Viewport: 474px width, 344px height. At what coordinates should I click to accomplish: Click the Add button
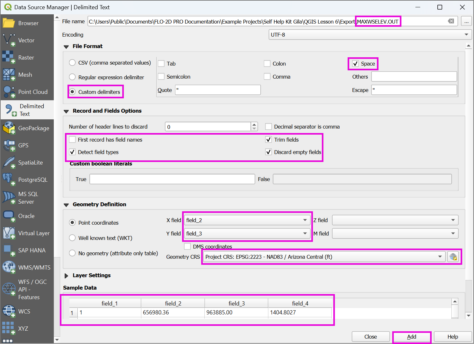(412, 337)
